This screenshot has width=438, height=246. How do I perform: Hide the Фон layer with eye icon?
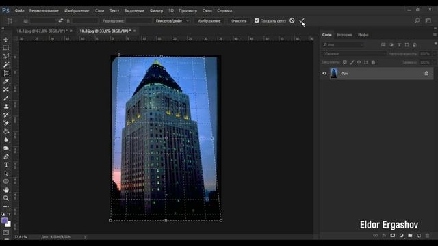click(x=324, y=74)
